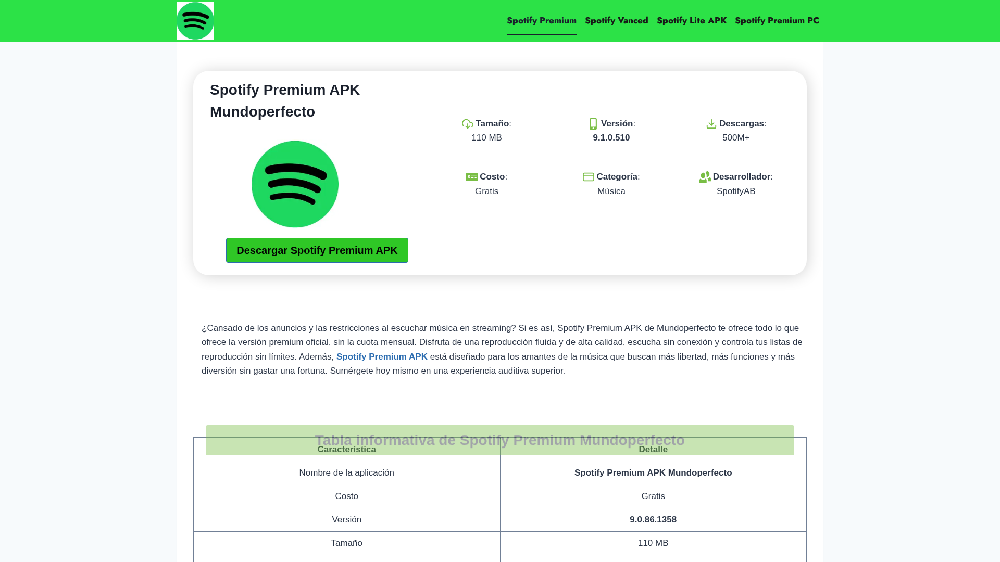Click the Versión label in info card
Screen dimensions: 1000x562
(x=617, y=124)
